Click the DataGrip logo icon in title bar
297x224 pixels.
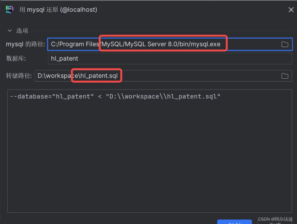9,9
